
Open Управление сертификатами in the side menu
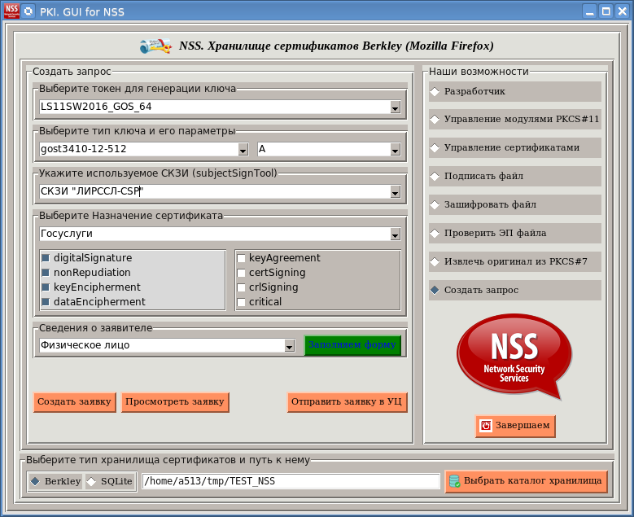[x=514, y=147]
